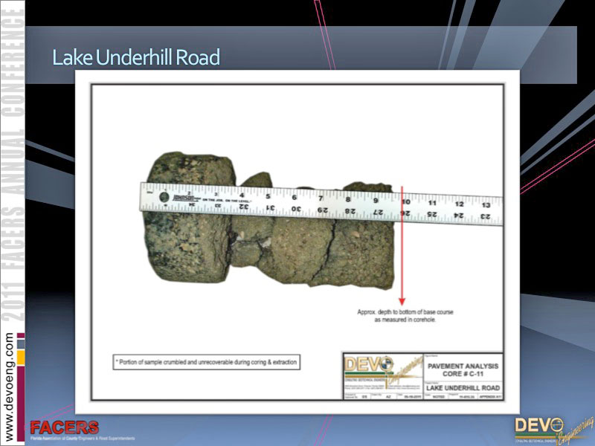Click the Approx. depth to bottom of base course note
The height and width of the screenshot is (446, 595).
point(403,315)
